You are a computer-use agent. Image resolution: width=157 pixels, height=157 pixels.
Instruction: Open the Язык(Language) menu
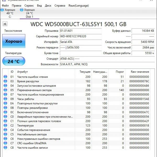click(78, 5)
